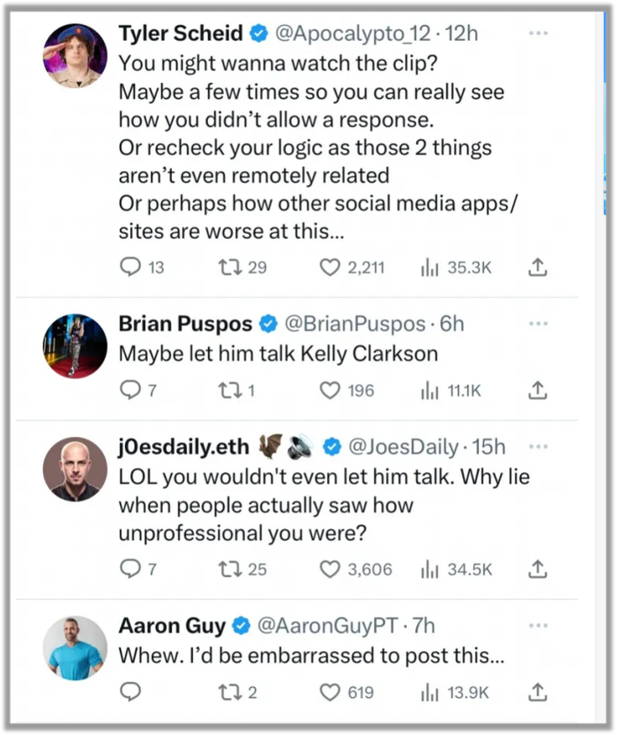Click j0esdaily.eth's avatar photo
This screenshot has width=617, height=735.
click(74, 469)
